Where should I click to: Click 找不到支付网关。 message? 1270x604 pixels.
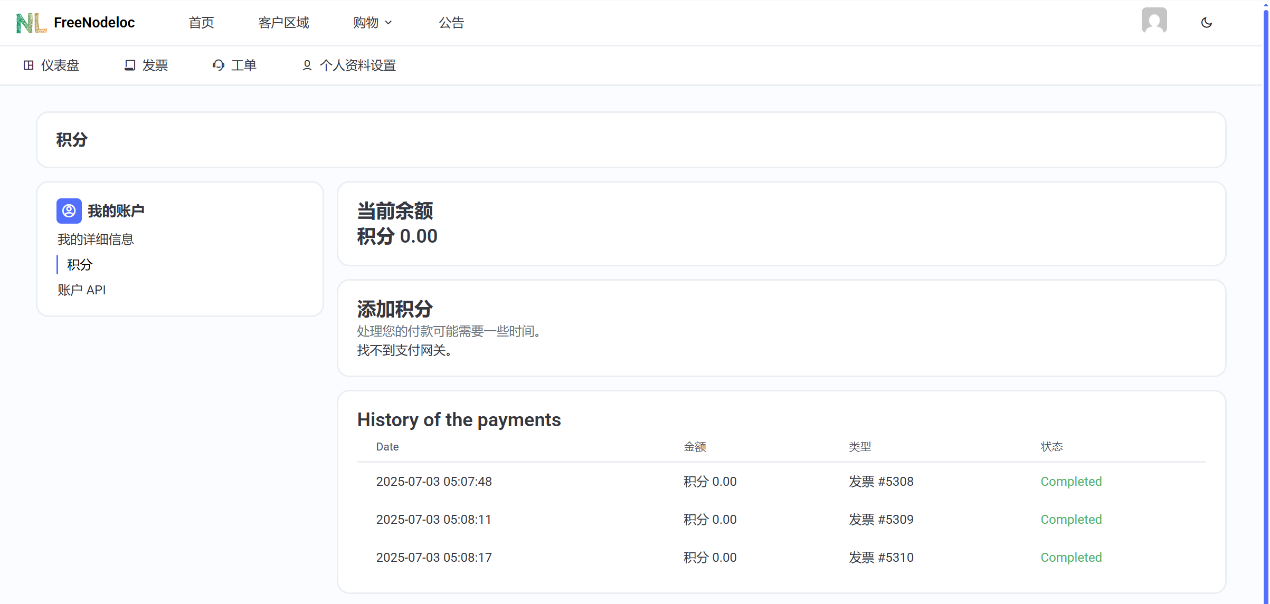tap(405, 350)
